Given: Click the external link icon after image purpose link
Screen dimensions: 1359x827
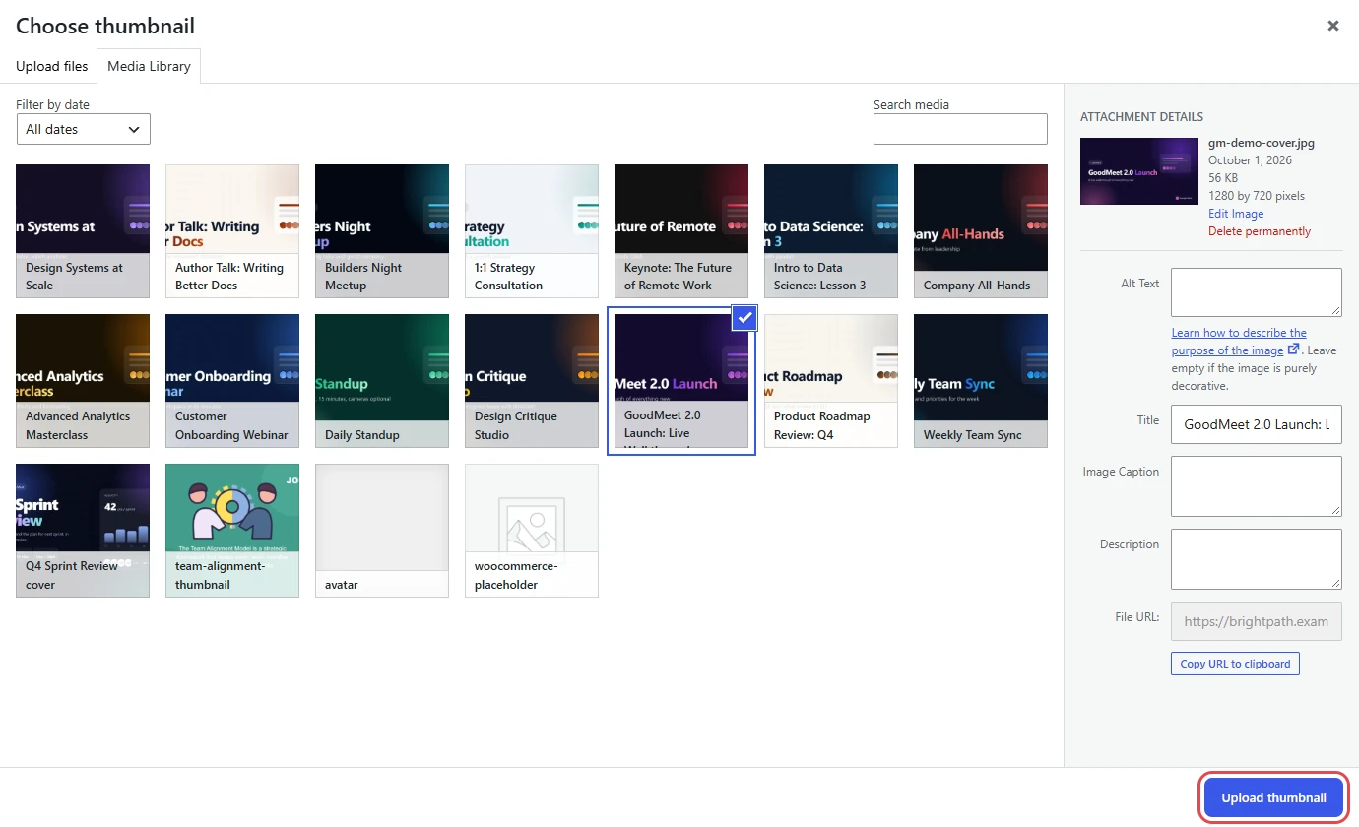Looking at the screenshot, I should click(1294, 350).
